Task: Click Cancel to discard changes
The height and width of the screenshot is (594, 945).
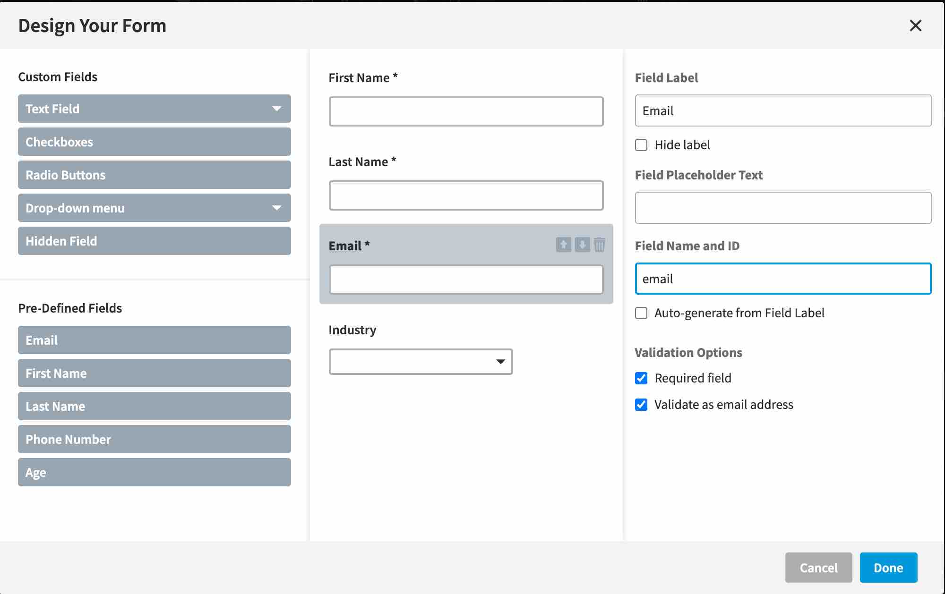Action: point(818,568)
